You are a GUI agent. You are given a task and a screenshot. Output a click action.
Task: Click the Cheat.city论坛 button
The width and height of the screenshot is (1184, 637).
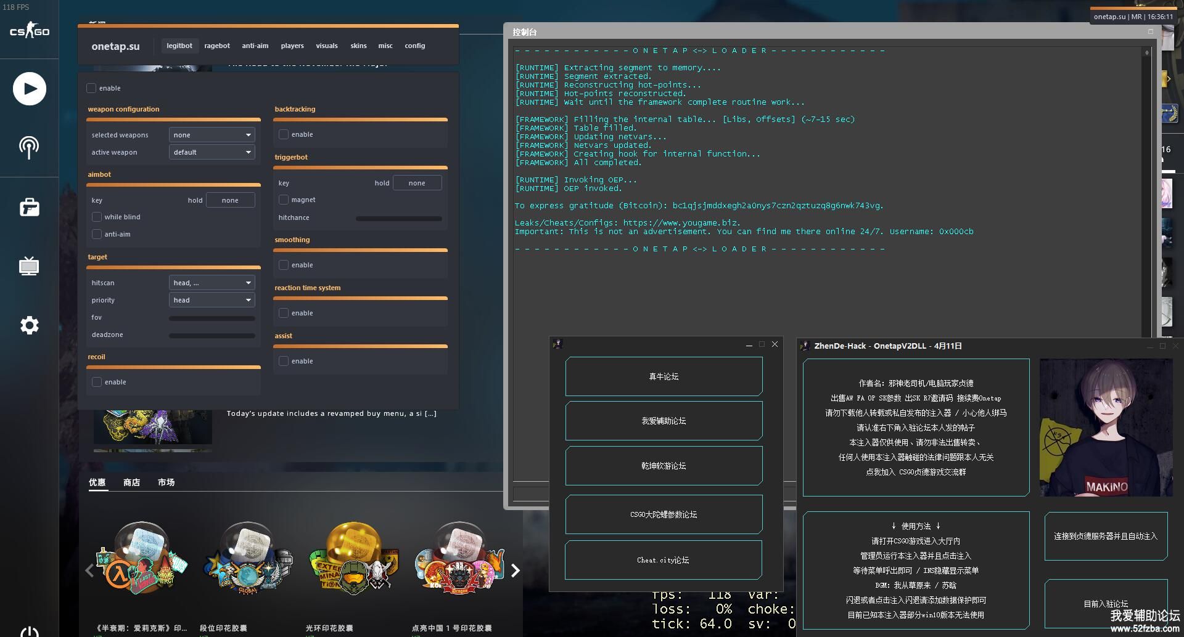[x=664, y=560]
